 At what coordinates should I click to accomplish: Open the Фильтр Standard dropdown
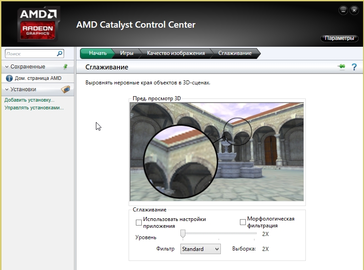[200, 249]
